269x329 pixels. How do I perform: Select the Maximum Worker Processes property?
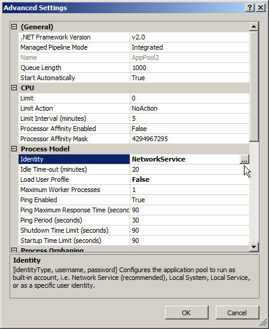pyautogui.click(x=74, y=190)
